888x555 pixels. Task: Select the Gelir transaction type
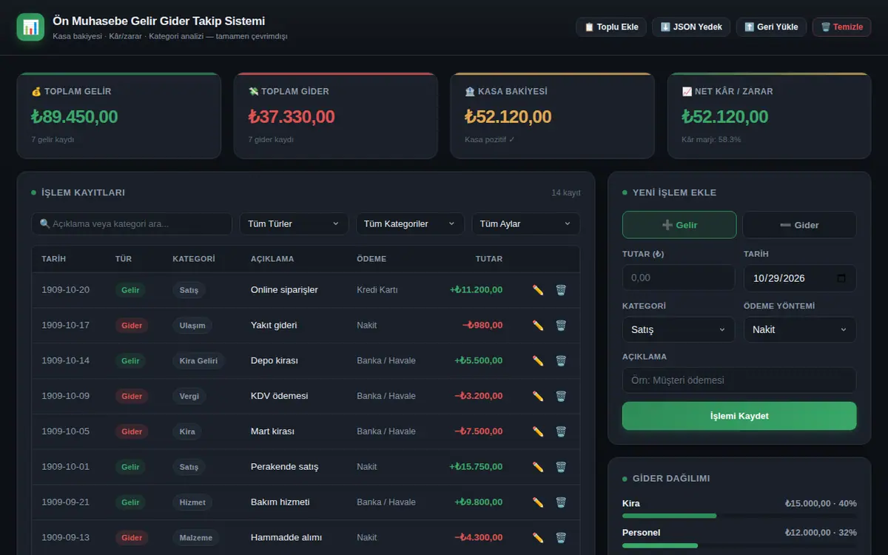click(x=679, y=225)
